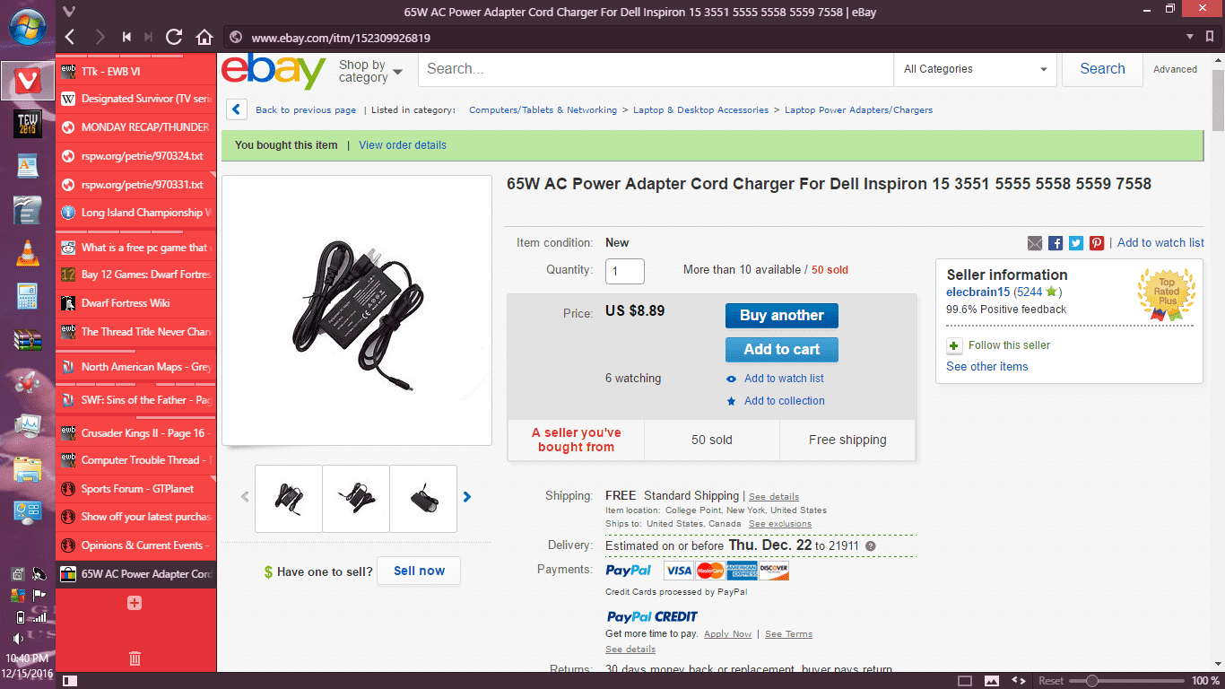The image size is (1225, 689).
Task: Reload the page with the refresh icon
Action: 174,37
